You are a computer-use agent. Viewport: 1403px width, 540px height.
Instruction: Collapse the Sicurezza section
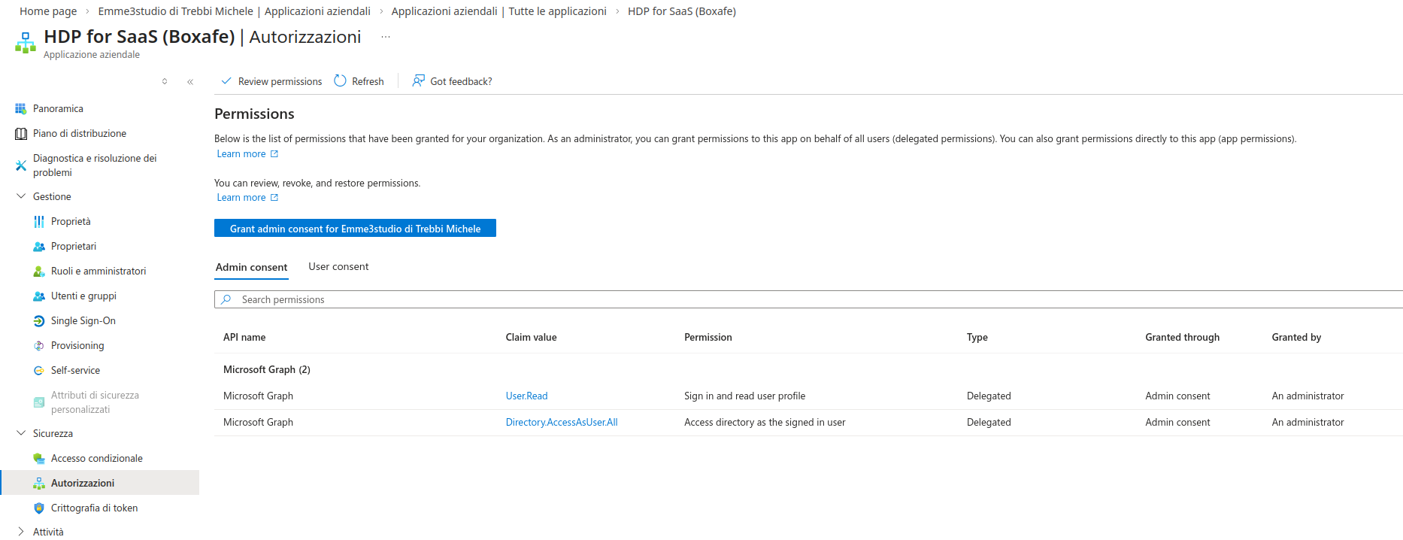point(21,433)
